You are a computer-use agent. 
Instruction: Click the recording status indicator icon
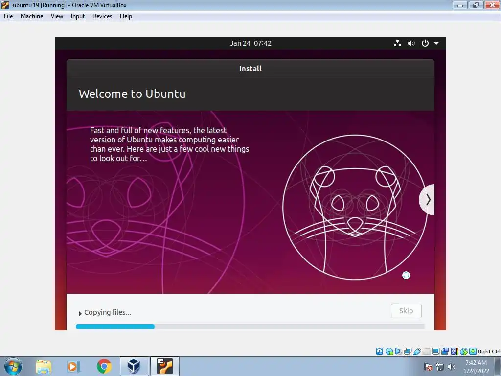tap(445, 352)
